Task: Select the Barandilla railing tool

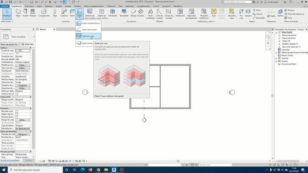Action: (x=124, y=13)
